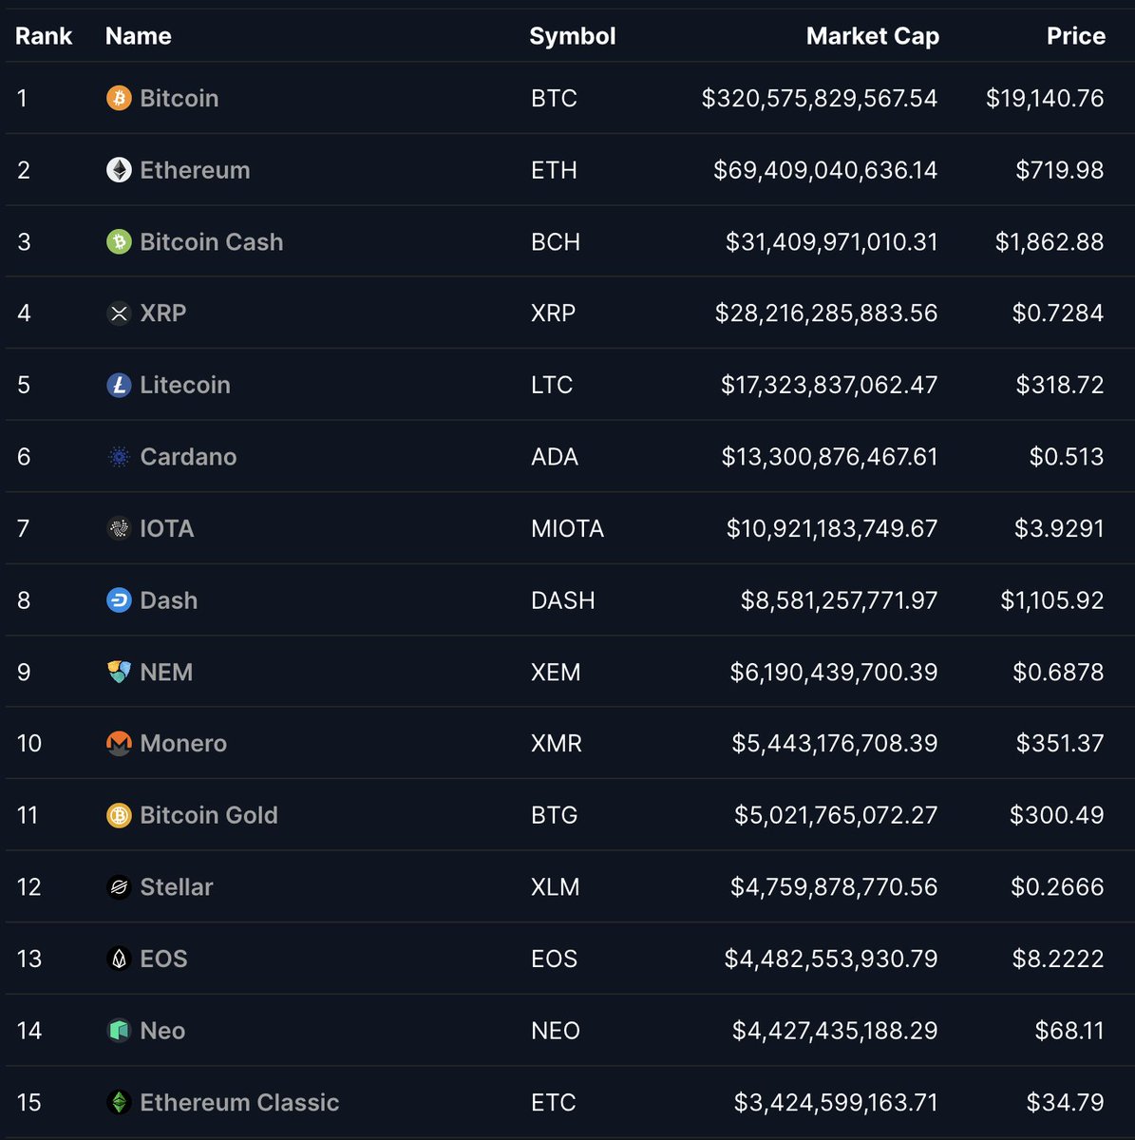The image size is (1135, 1140).
Task: Click market cap $69,409,040,636.14
Action: [825, 170]
